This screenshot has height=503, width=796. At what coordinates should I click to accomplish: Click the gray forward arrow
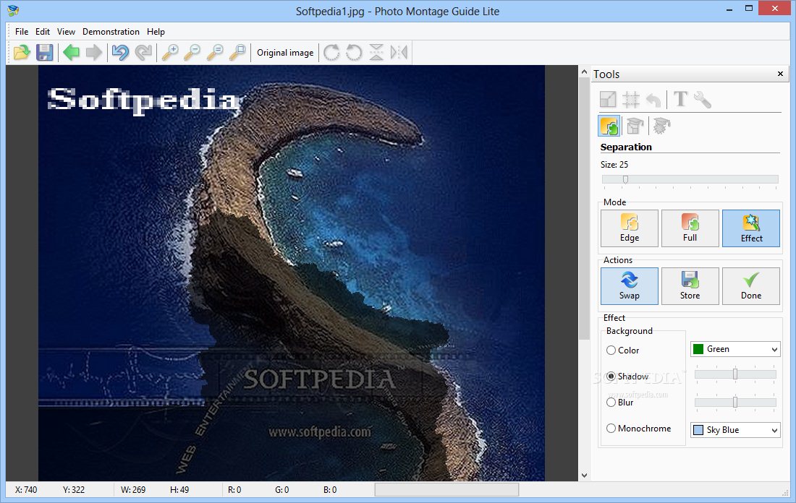[94, 52]
